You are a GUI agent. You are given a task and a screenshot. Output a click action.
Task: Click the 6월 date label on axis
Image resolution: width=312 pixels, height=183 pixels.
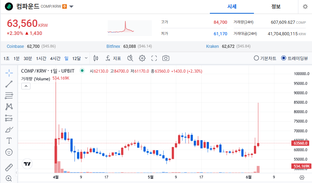[x=249, y=177]
